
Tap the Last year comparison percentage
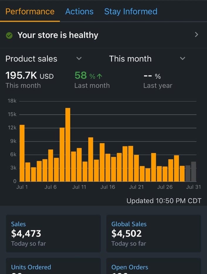pyautogui.click(x=152, y=76)
